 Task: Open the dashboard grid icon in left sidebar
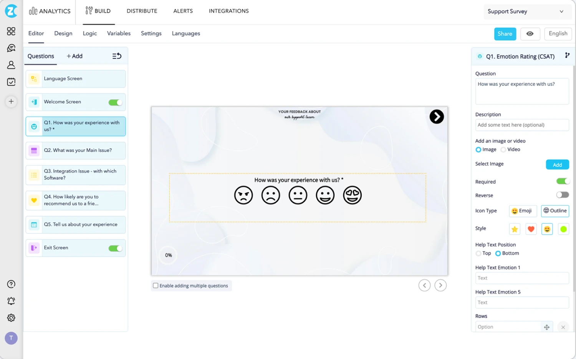tap(11, 31)
